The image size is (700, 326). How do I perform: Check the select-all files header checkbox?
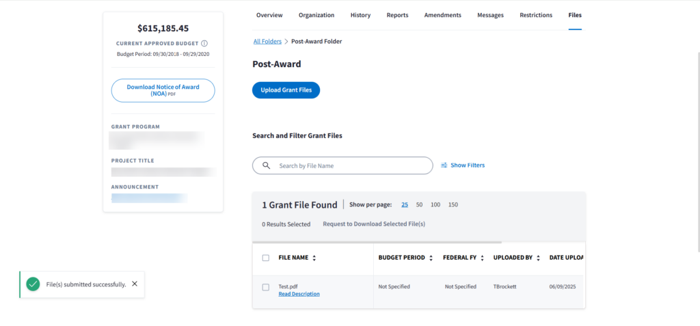(x=266, y=258)
